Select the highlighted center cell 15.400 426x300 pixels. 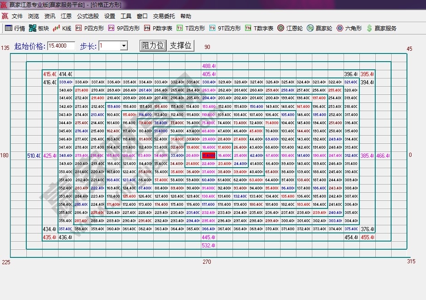[x=208, y=155]
